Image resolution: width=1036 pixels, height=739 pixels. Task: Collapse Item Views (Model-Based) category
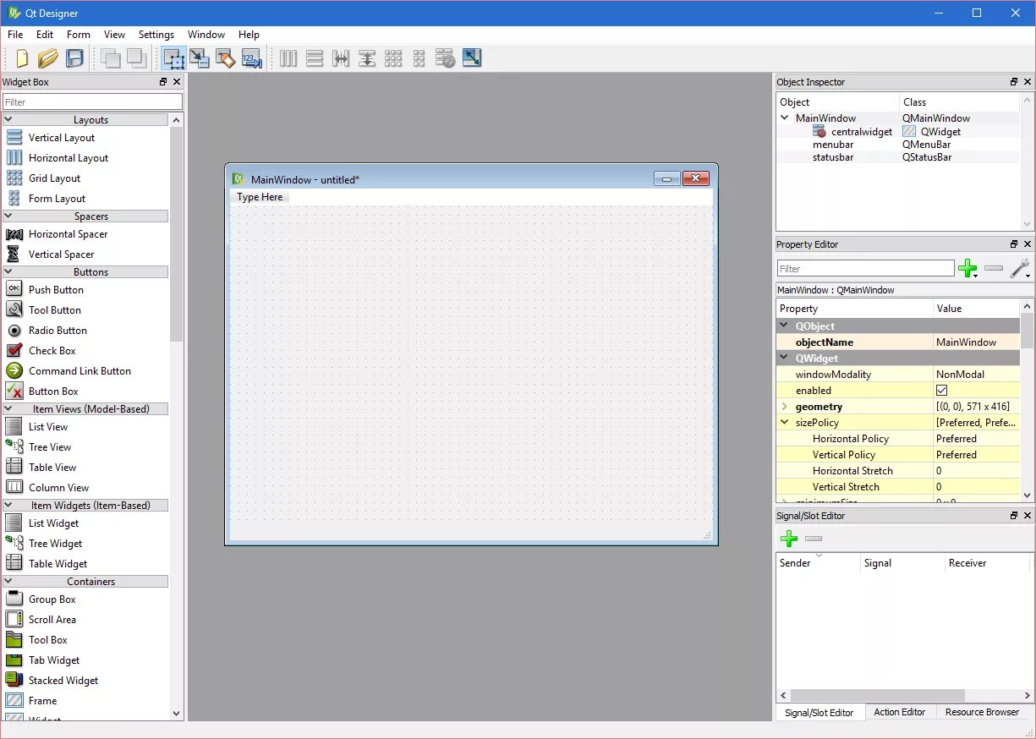point(8,408)
